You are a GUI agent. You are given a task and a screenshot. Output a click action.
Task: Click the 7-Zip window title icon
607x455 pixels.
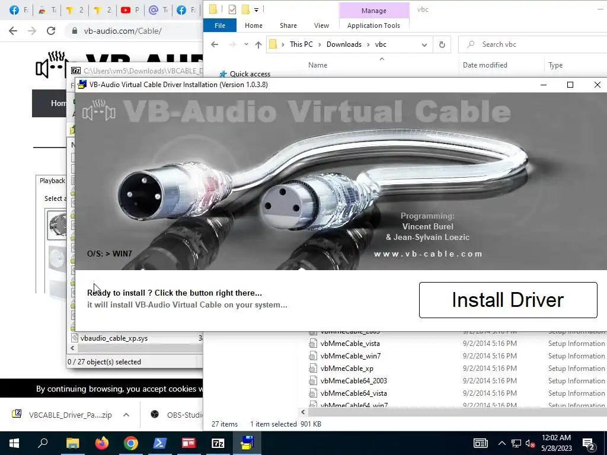[76, 71]
